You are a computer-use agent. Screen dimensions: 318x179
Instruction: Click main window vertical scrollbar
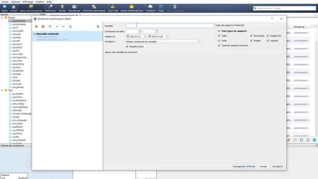point(317,80)
